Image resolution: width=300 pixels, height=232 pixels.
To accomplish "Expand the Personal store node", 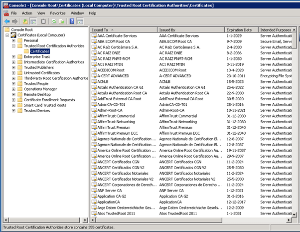I will click(13, 40).
